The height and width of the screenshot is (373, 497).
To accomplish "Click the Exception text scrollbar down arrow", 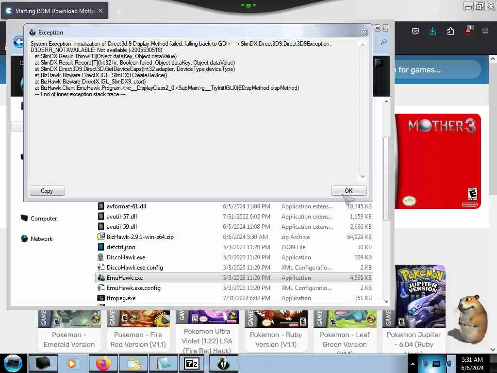I will click(x=363, y=177).
